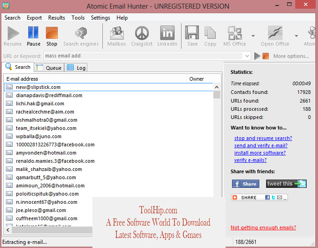The image size is (318, 248).
Task: Open the 'verify e-mails?' link
Action: click(250, 160)
